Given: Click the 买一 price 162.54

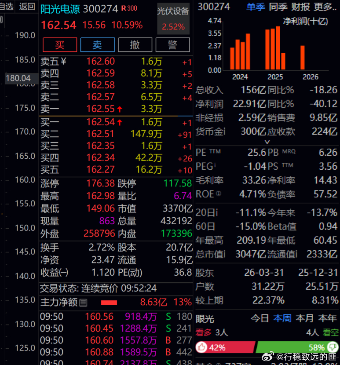Looking at the screenshot, I should [x=101, y=122].
